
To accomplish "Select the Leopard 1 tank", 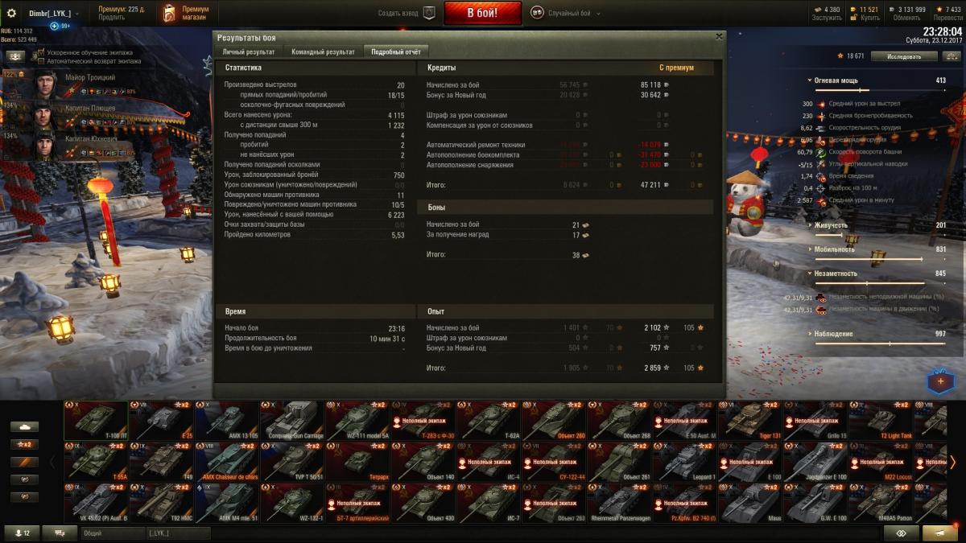I will (685, 462).
